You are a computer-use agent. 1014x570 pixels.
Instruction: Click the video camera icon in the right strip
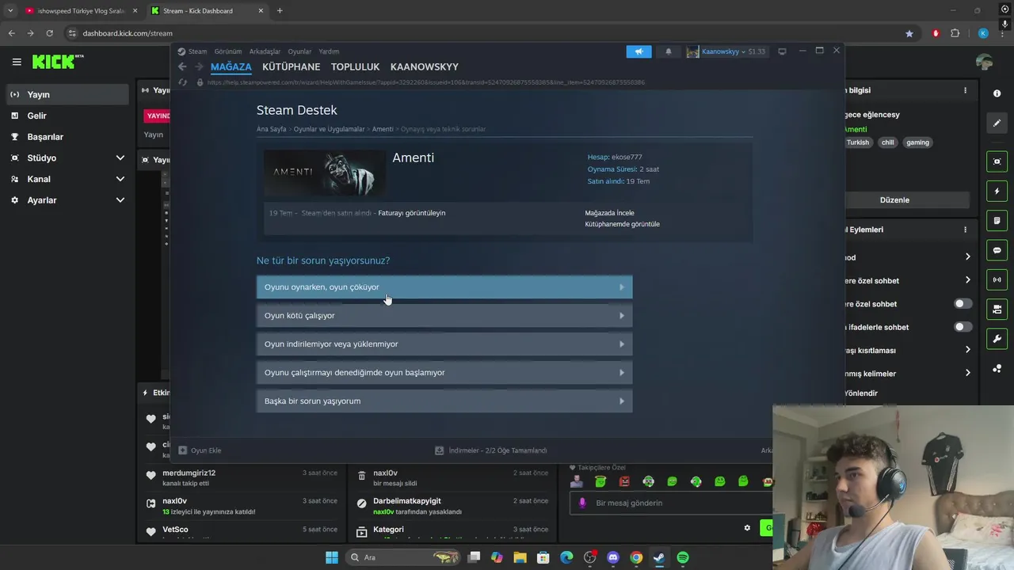click(997, 309)
